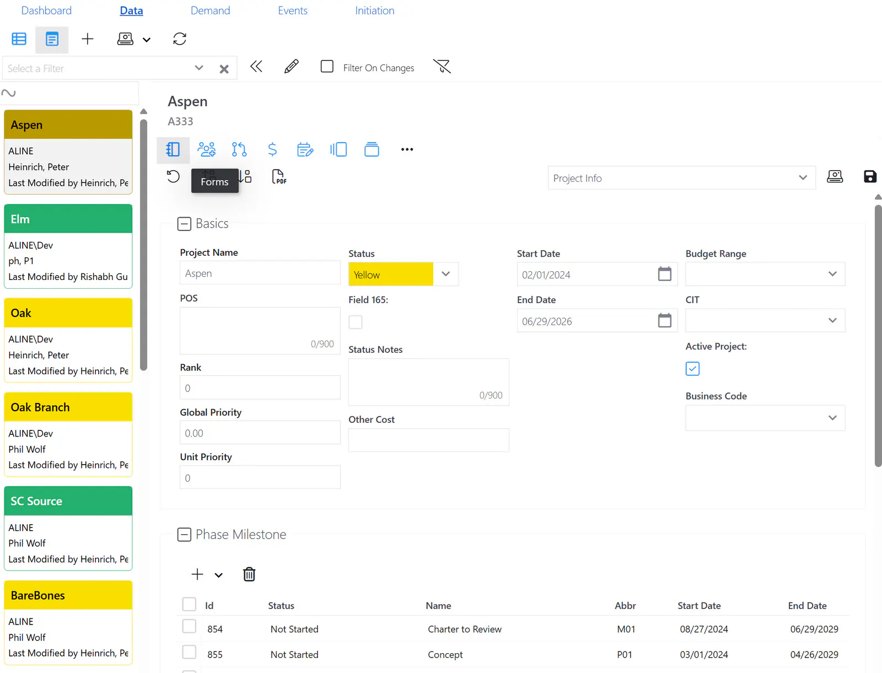This screenshot has width=882, height=673.
Task: Delete selected milestone with trash icon
Action: tap(249, 574)
